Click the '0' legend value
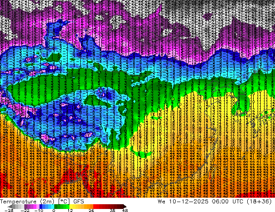275x212 pixels. coord(54,210)
